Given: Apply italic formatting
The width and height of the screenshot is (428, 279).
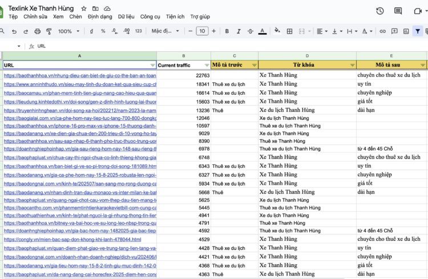Looking at the screenshot, I should tap(239, 31).
